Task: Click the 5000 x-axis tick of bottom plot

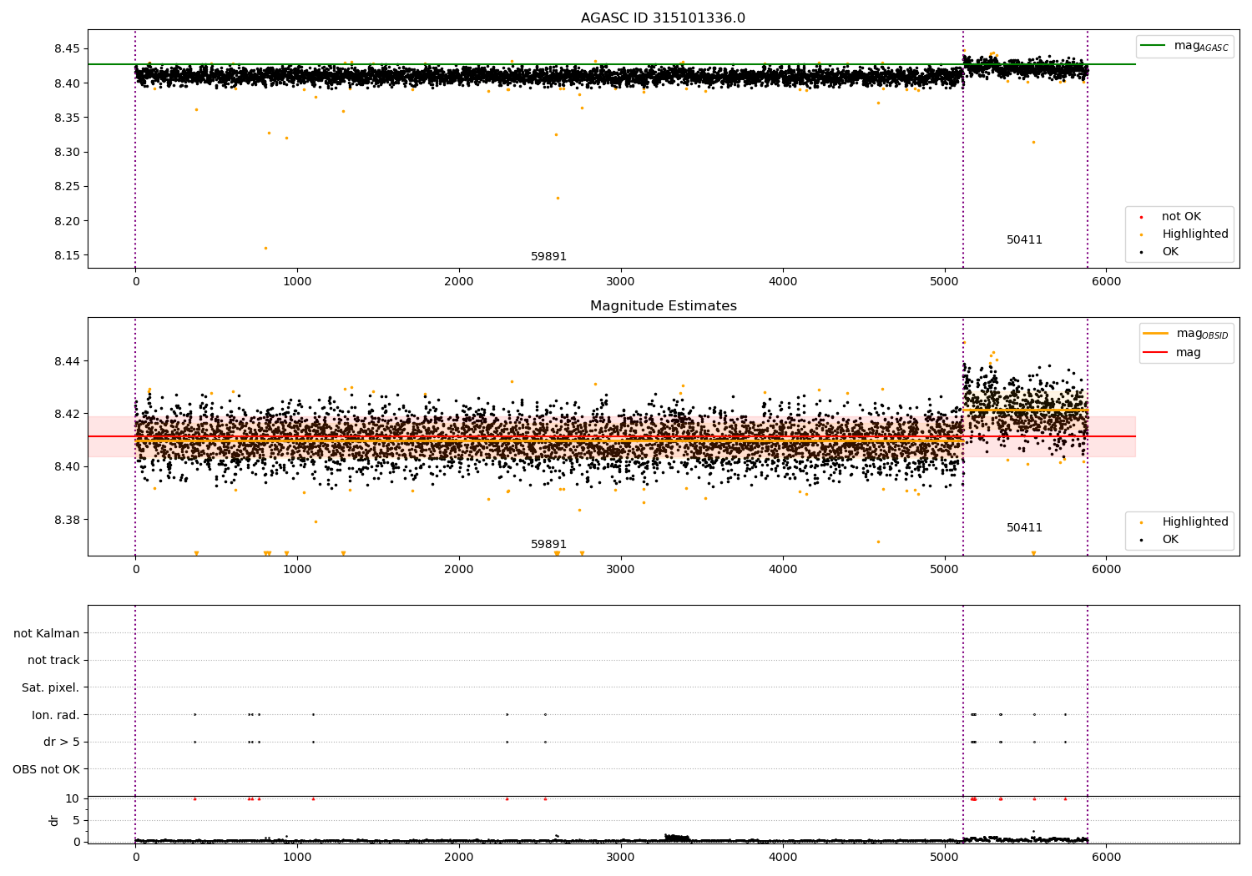Action: click(945, 858)
